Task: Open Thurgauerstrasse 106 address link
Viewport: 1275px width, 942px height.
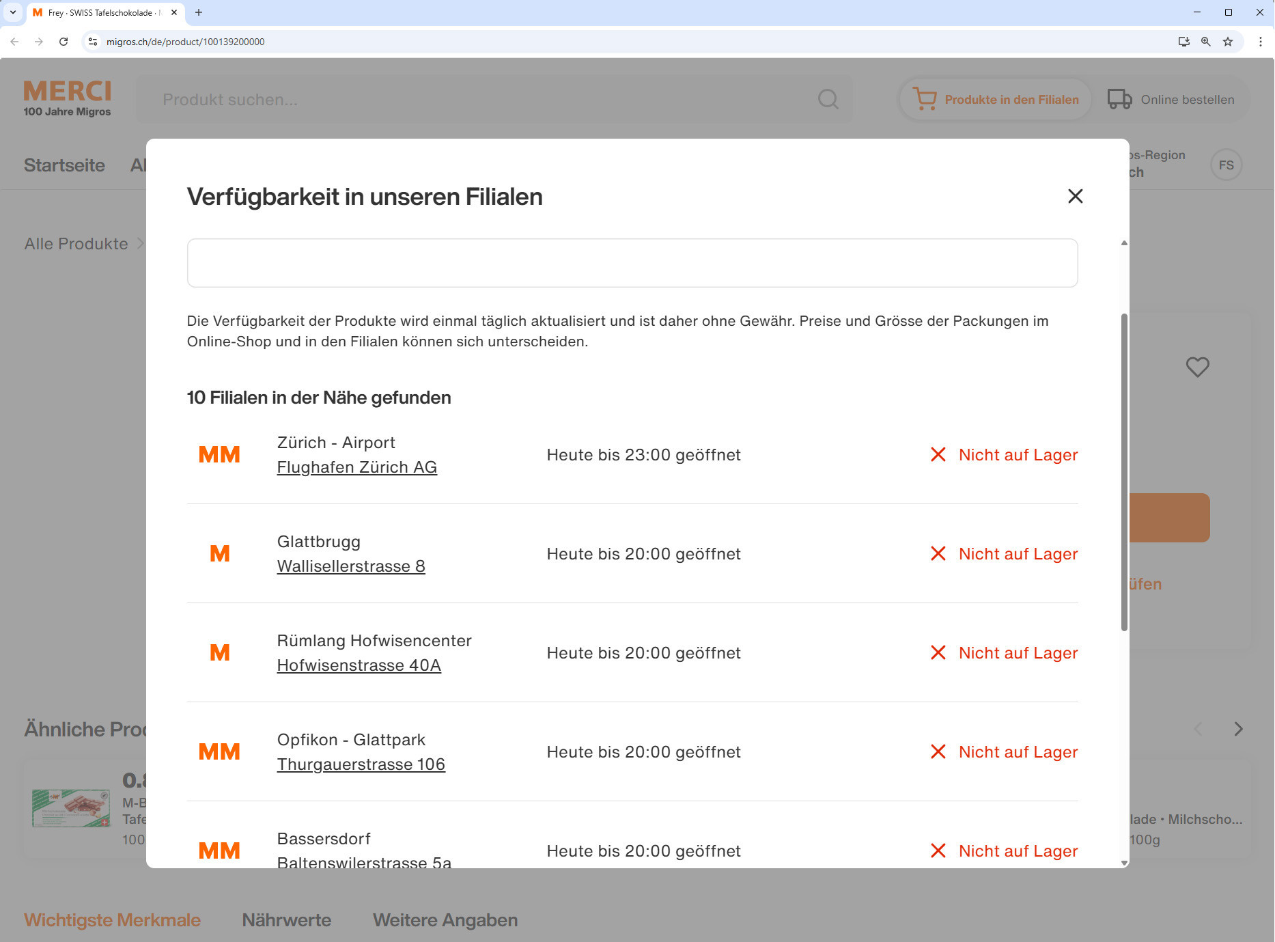Action: [x=361, y=764]
